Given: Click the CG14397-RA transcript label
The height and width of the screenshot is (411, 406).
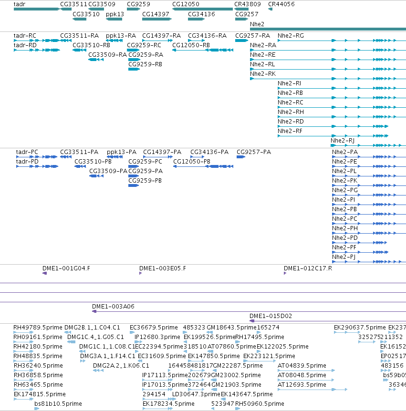Looking at the screenshot, I should pyautogui.click(x=162, y=36).
